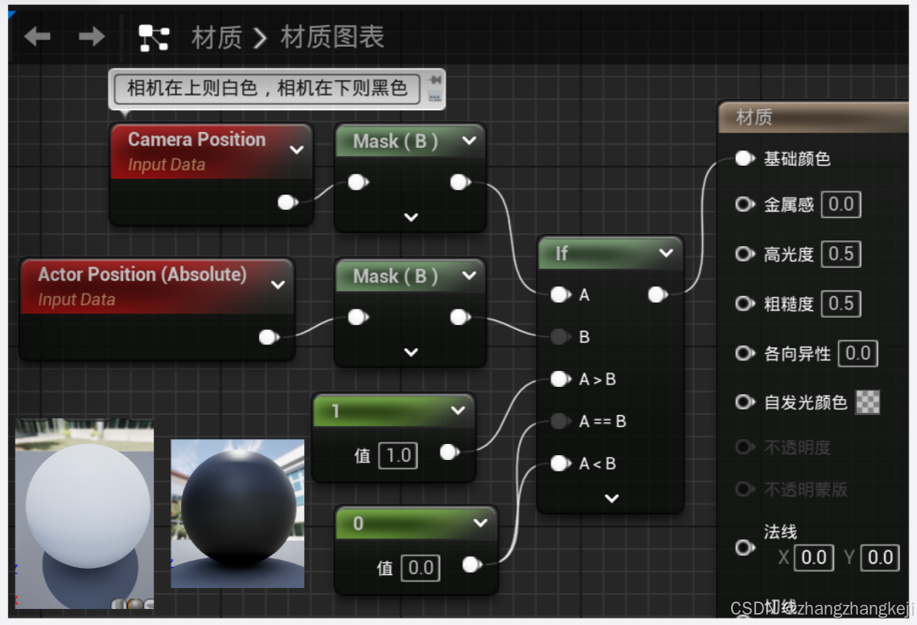Click the If node B input pin

(x=561, y=337)
